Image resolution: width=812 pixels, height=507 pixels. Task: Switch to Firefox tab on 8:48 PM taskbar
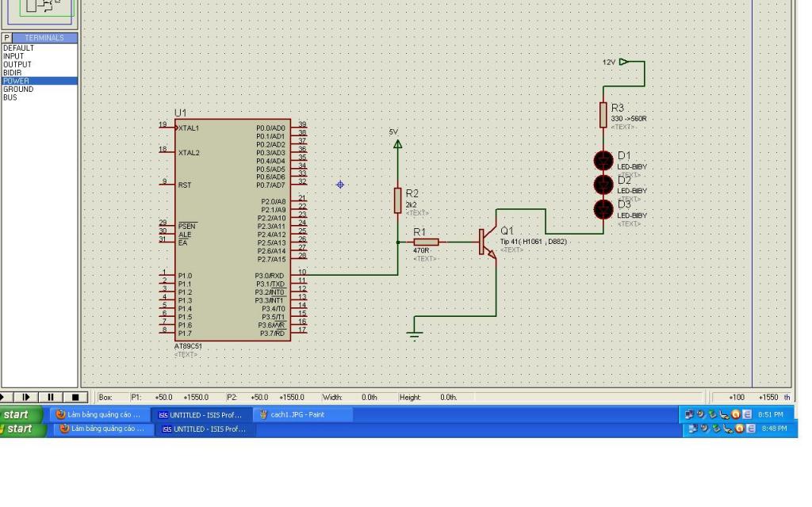[105, 429]
